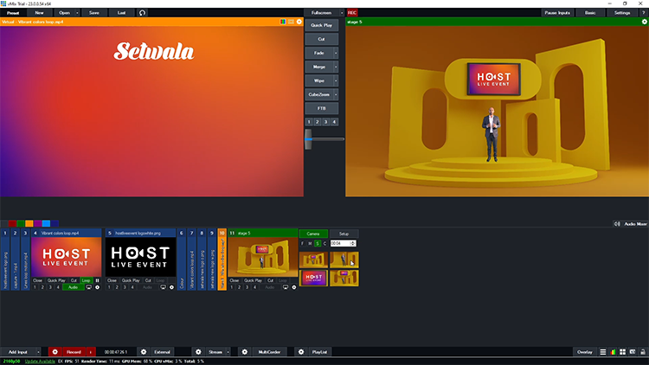The width and height of the screenshot is (649, 365).
Task: Open preview window settings gear icon
Action: click(299, 22)
